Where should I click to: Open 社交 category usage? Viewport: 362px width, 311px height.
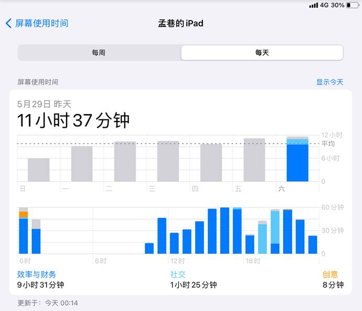178,274
